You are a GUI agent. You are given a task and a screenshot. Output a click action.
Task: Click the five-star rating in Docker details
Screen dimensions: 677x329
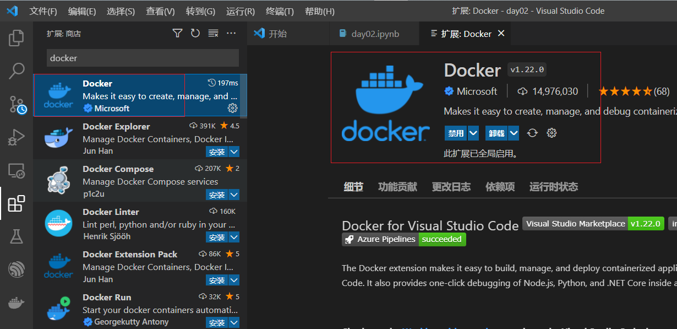625,91
